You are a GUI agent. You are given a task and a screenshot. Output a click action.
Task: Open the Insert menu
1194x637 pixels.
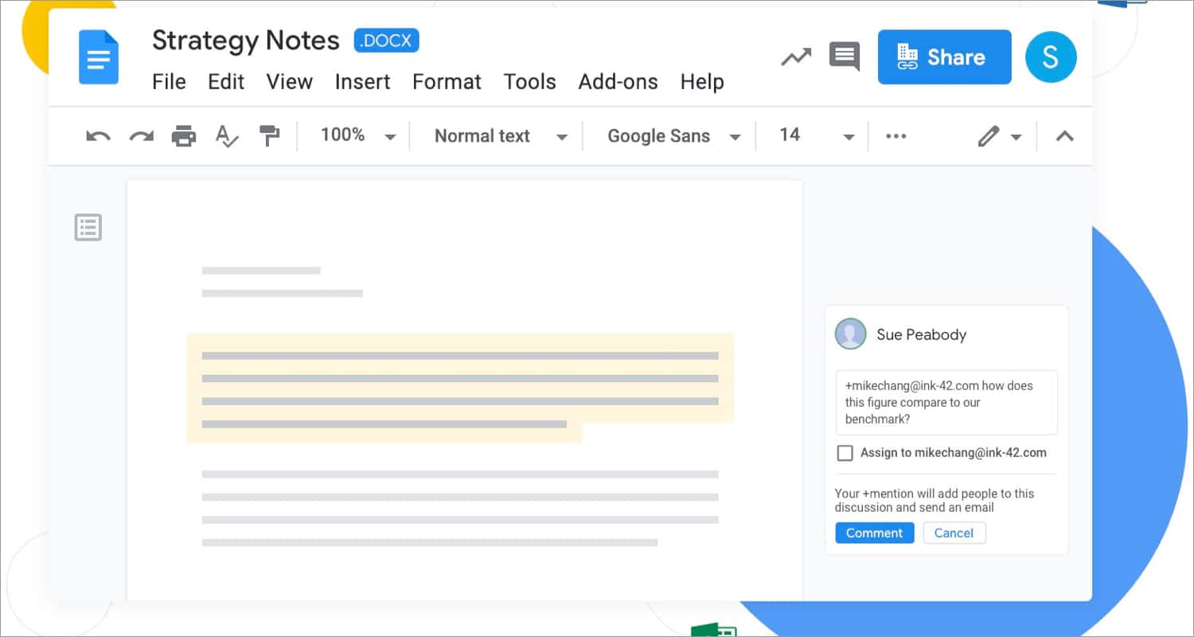coord(362,82)
